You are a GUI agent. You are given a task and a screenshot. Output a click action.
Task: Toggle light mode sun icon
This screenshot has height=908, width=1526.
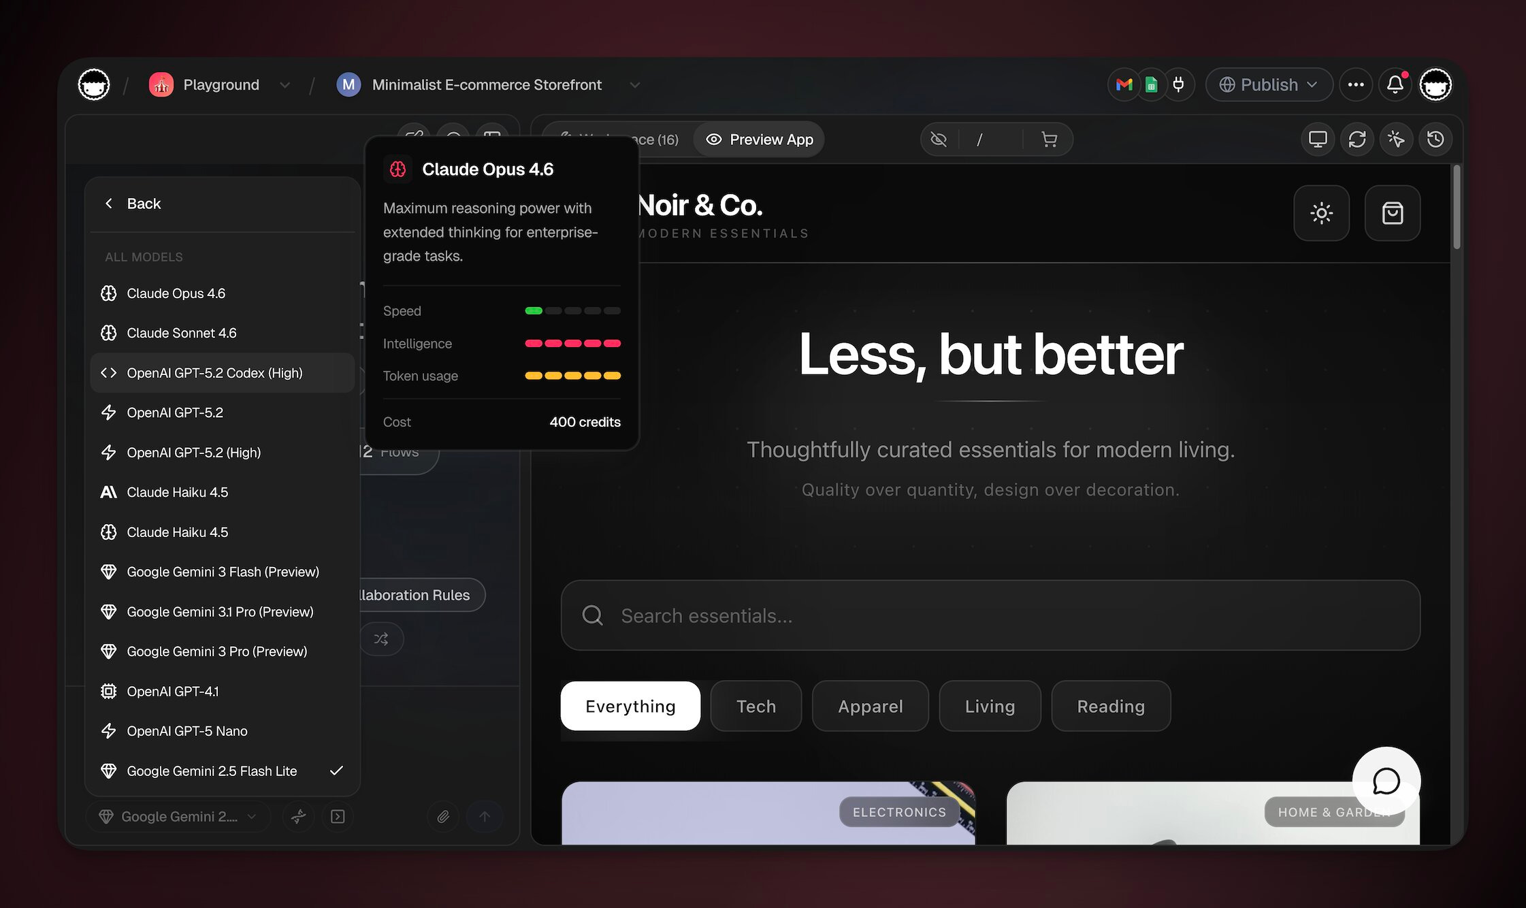point(1321,213)
